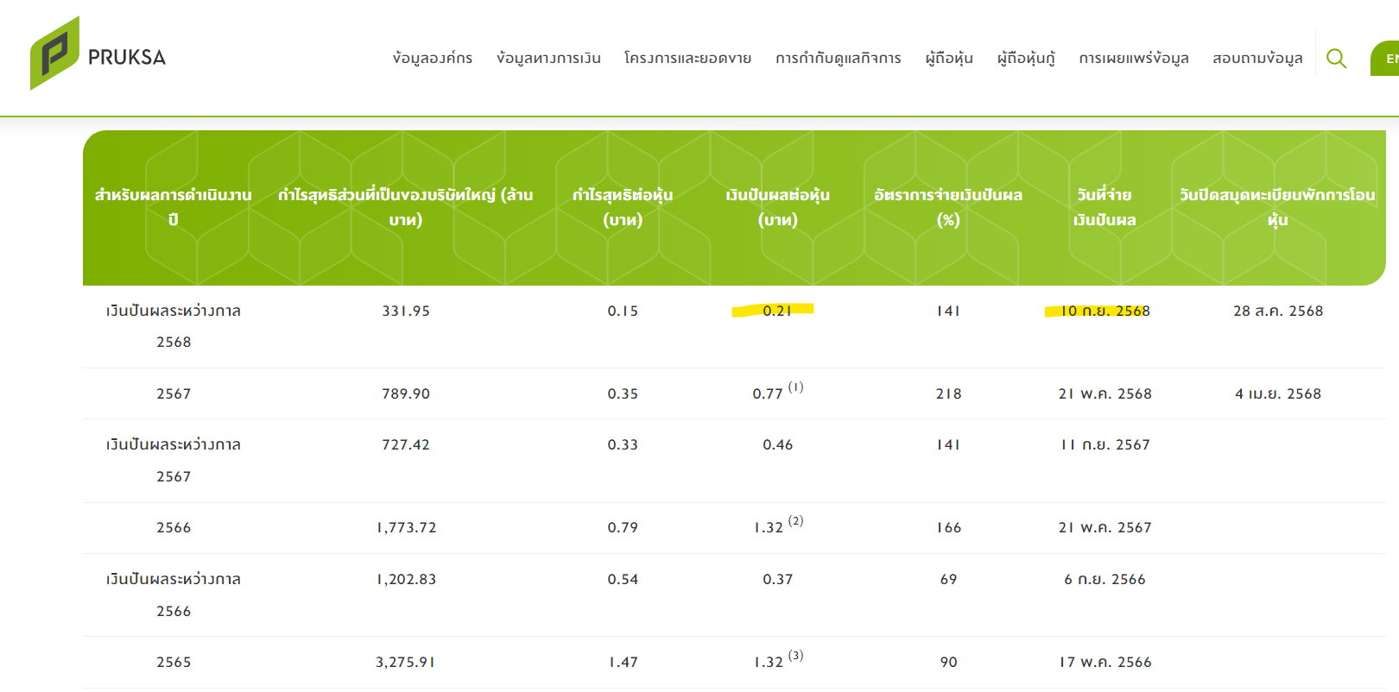
Task: Open the ผู้ถือหุ้น menu
Action: pos(949,58)
